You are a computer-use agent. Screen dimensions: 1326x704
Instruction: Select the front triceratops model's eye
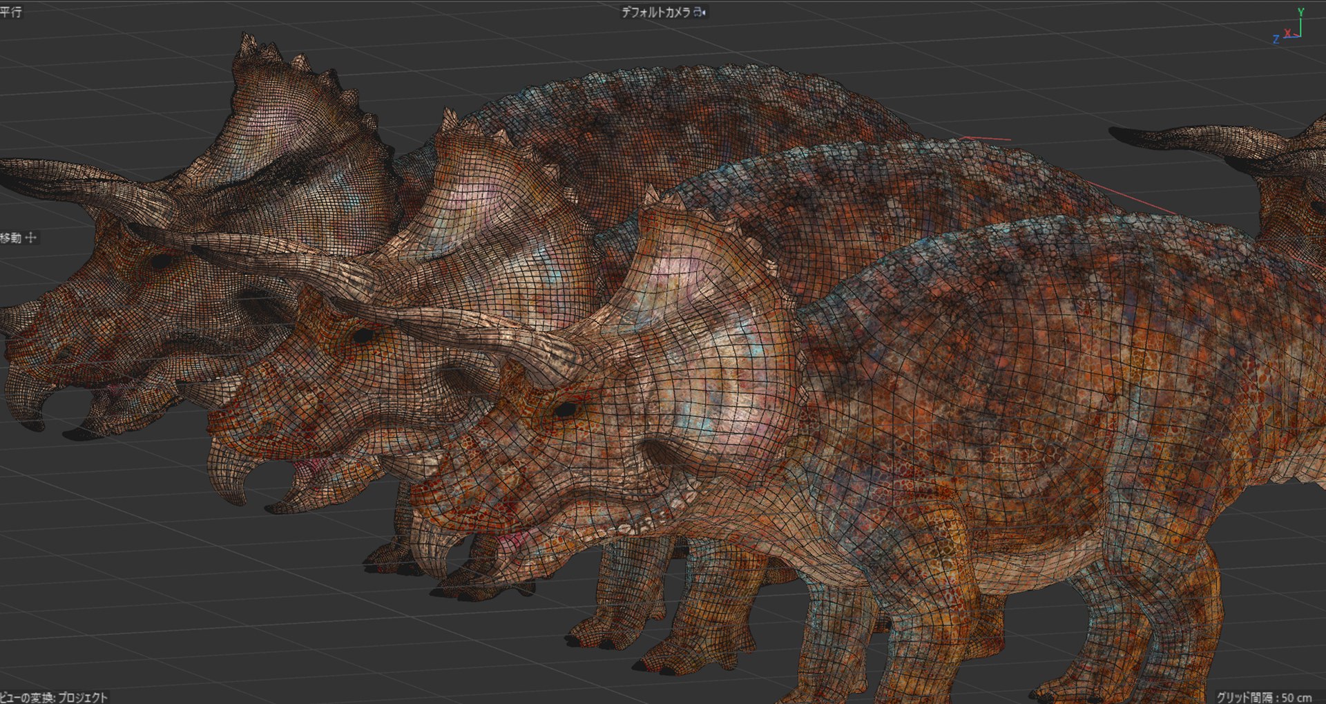click(x=565, y=410)
